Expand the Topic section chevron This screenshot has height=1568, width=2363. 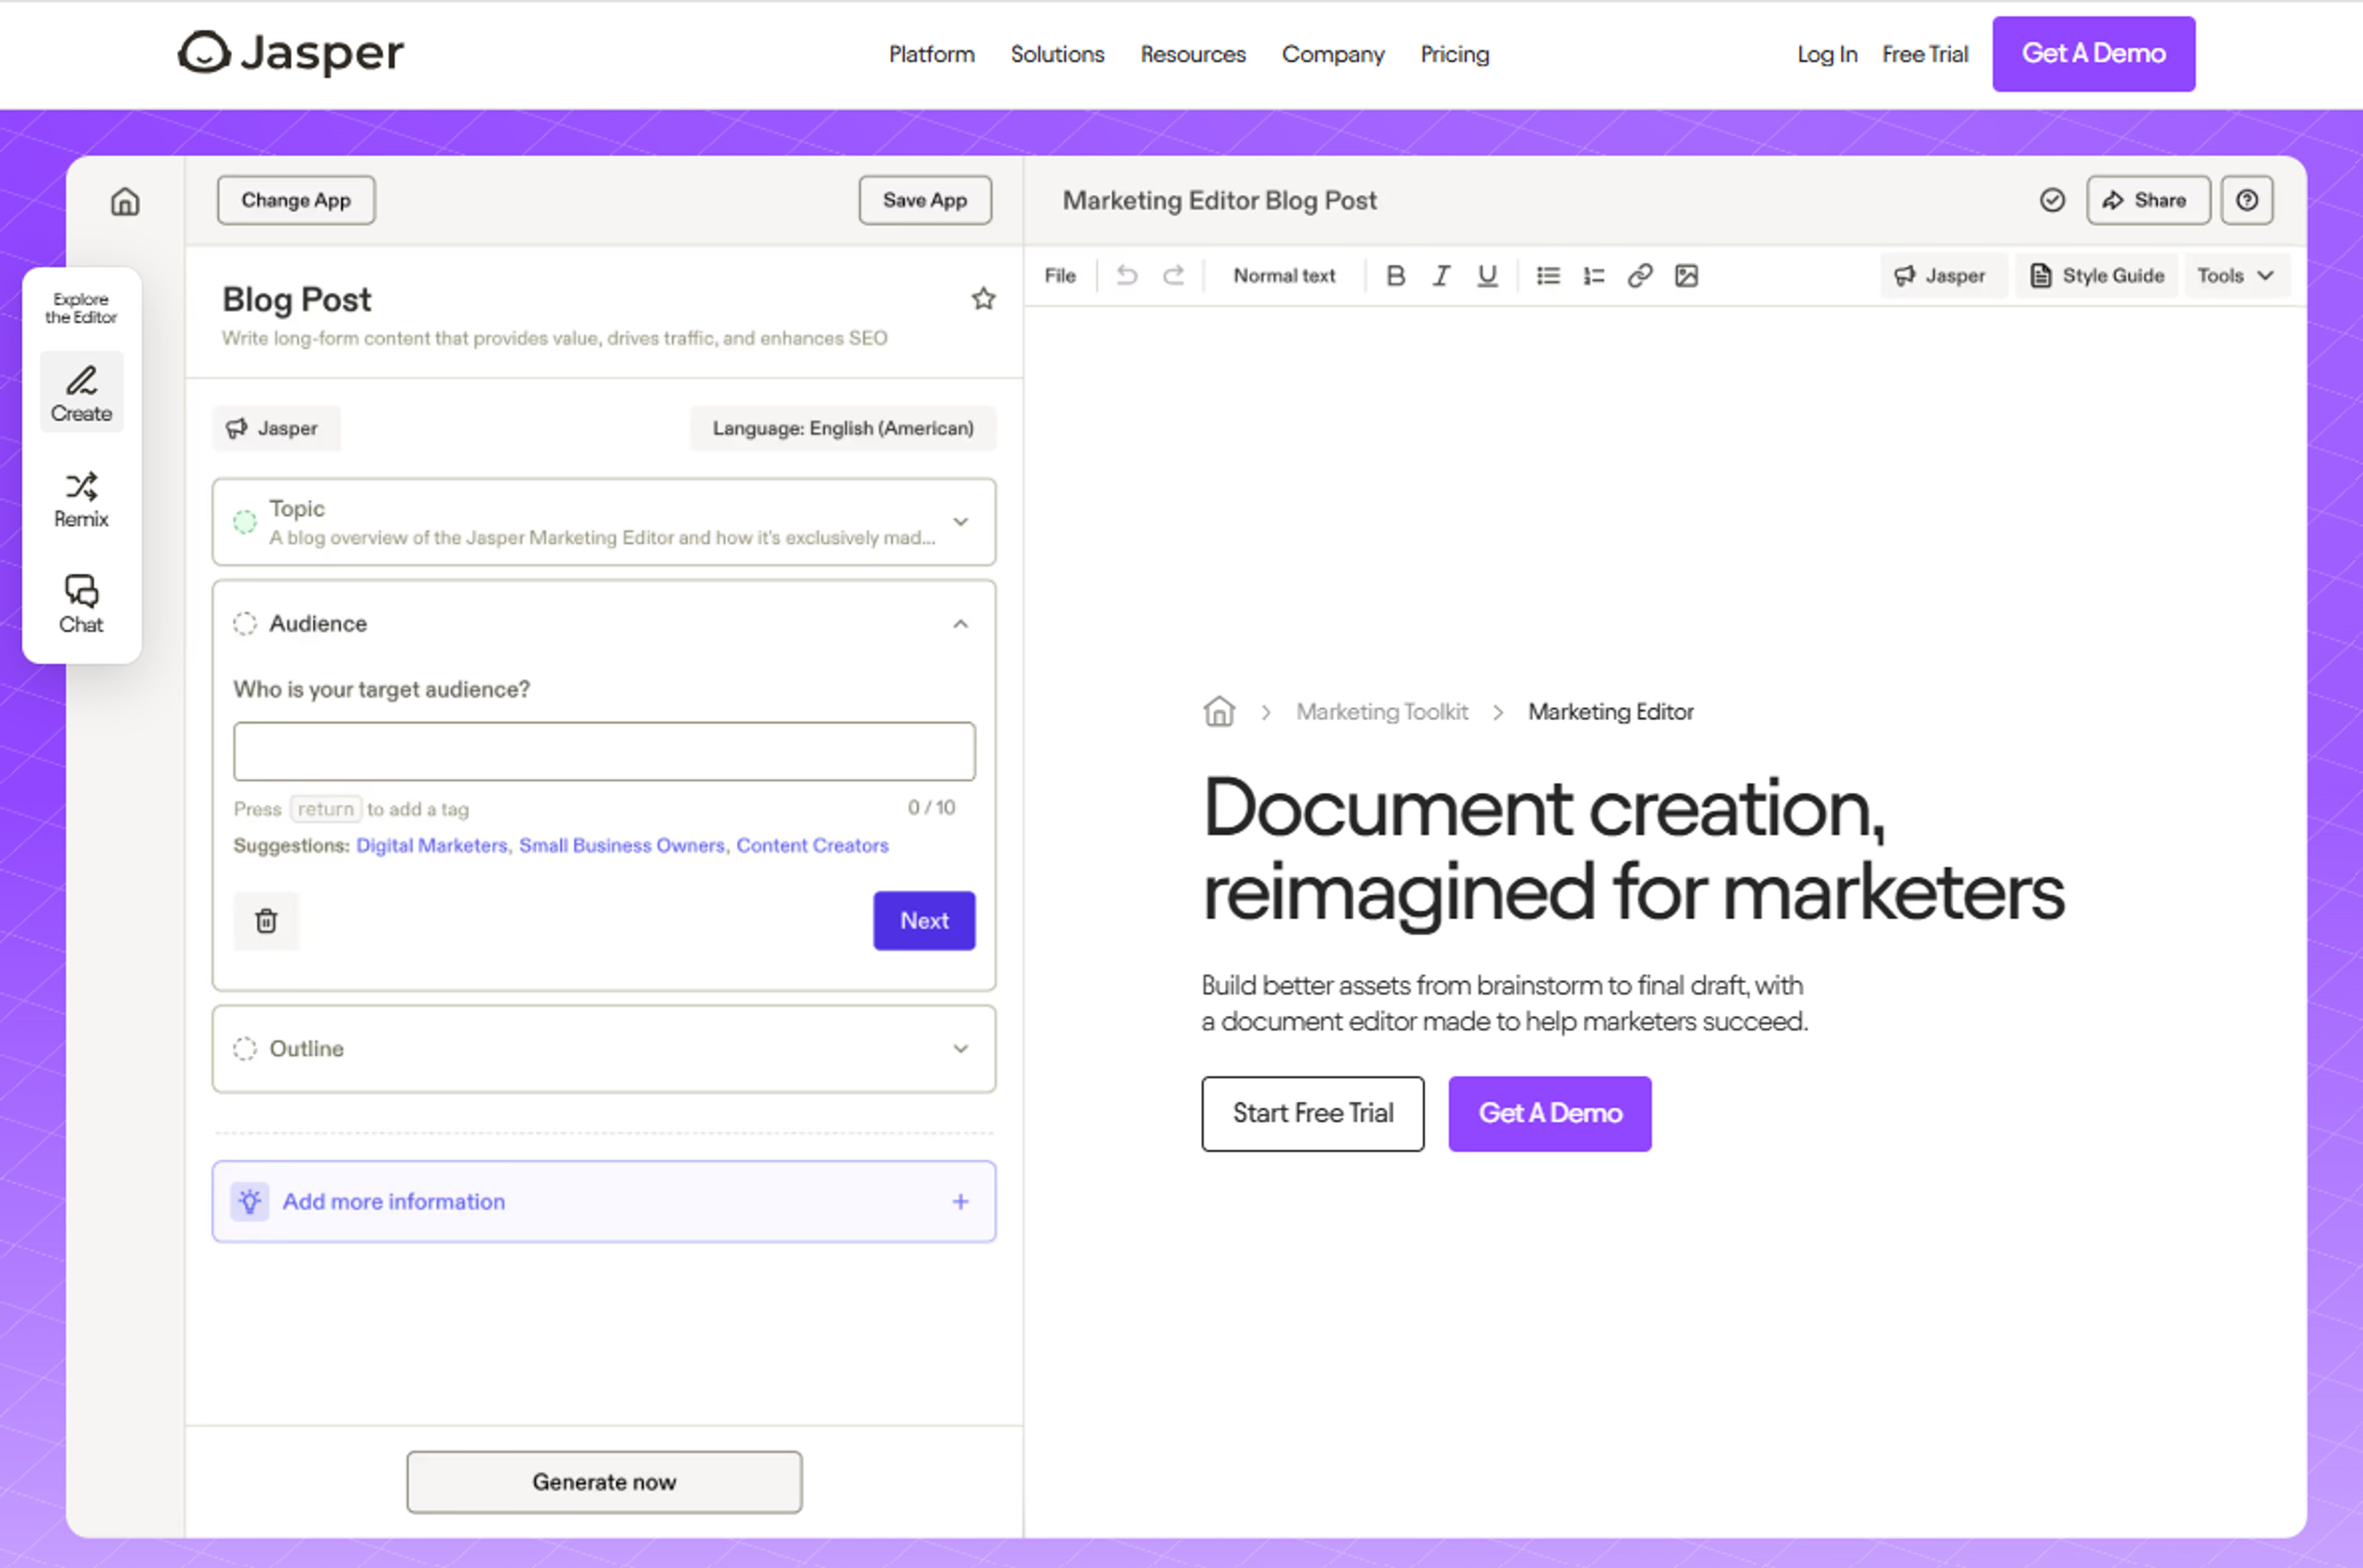960,522
